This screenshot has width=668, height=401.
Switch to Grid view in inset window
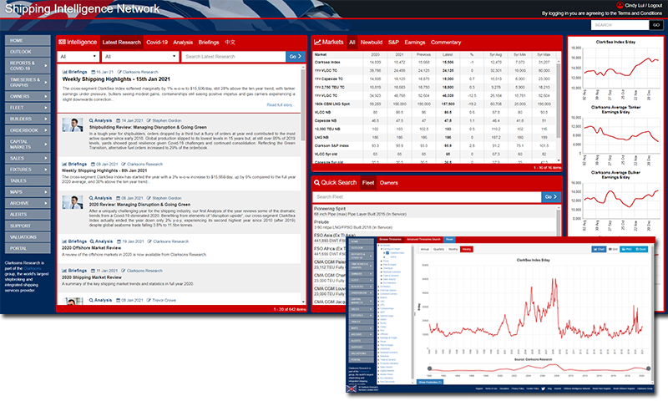(x=613, y=249)
